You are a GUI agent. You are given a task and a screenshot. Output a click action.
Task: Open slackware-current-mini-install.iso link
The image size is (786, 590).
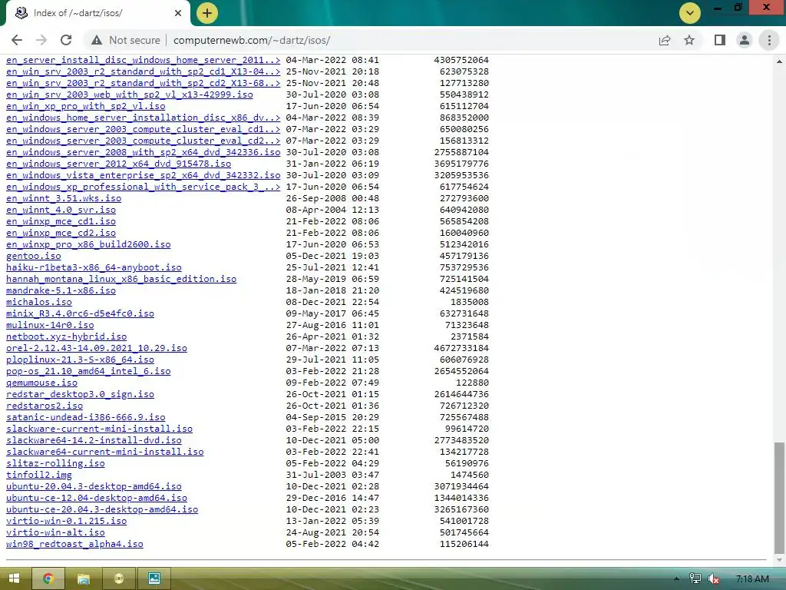click(x=99, y=429)
